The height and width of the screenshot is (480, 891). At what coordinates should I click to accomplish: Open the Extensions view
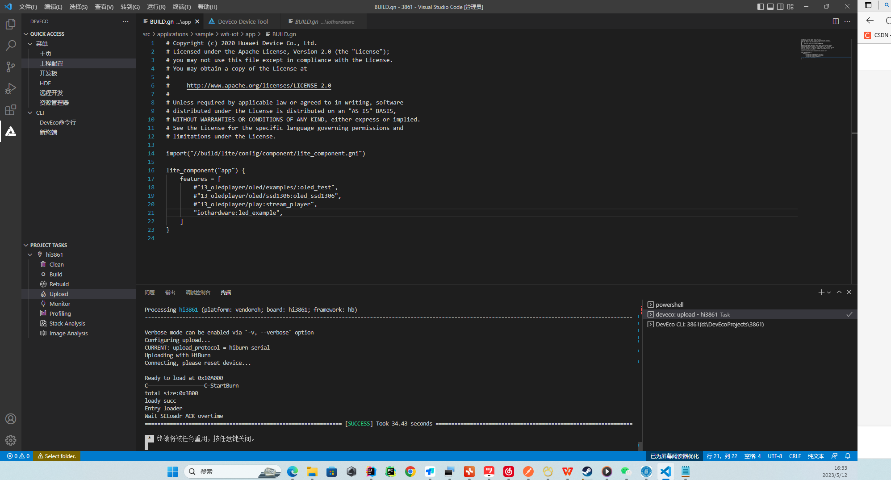tap(11, 110)
